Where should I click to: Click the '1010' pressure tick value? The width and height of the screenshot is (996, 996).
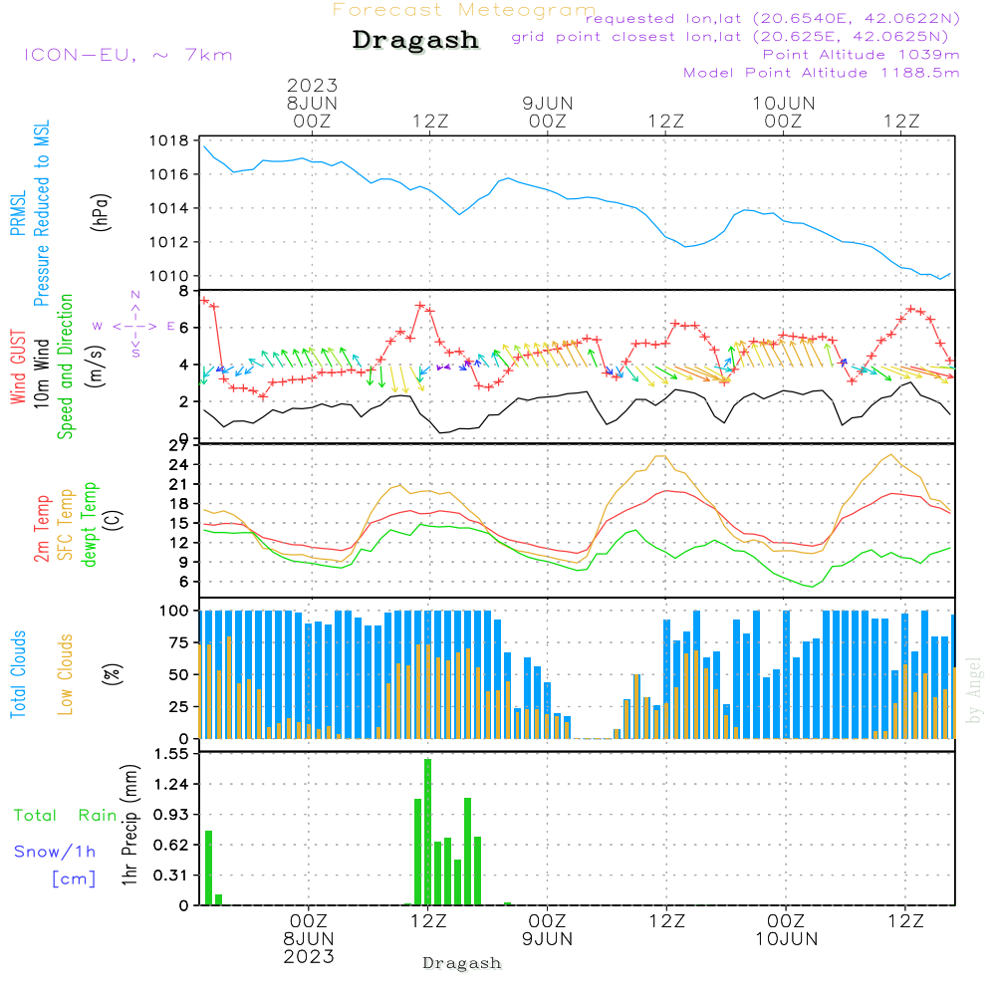pyautogui.click(x=168, y=276)
